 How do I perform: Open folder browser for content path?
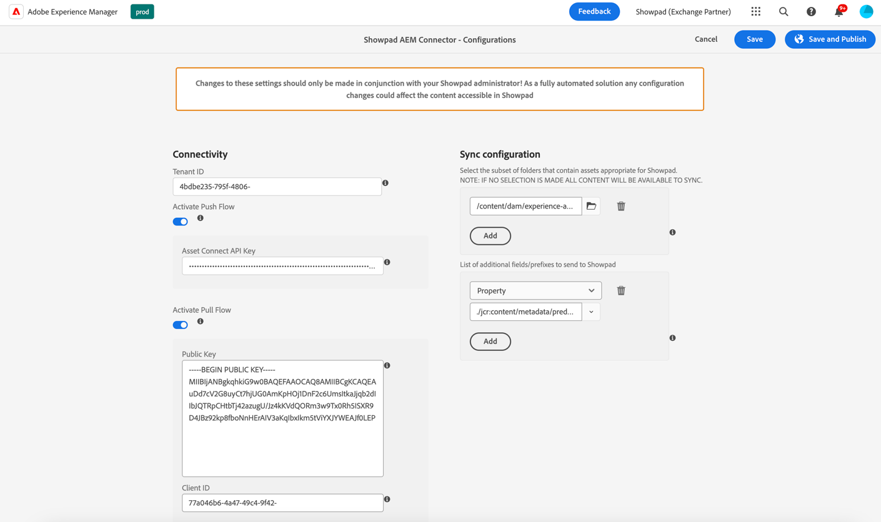click(591, 206)
